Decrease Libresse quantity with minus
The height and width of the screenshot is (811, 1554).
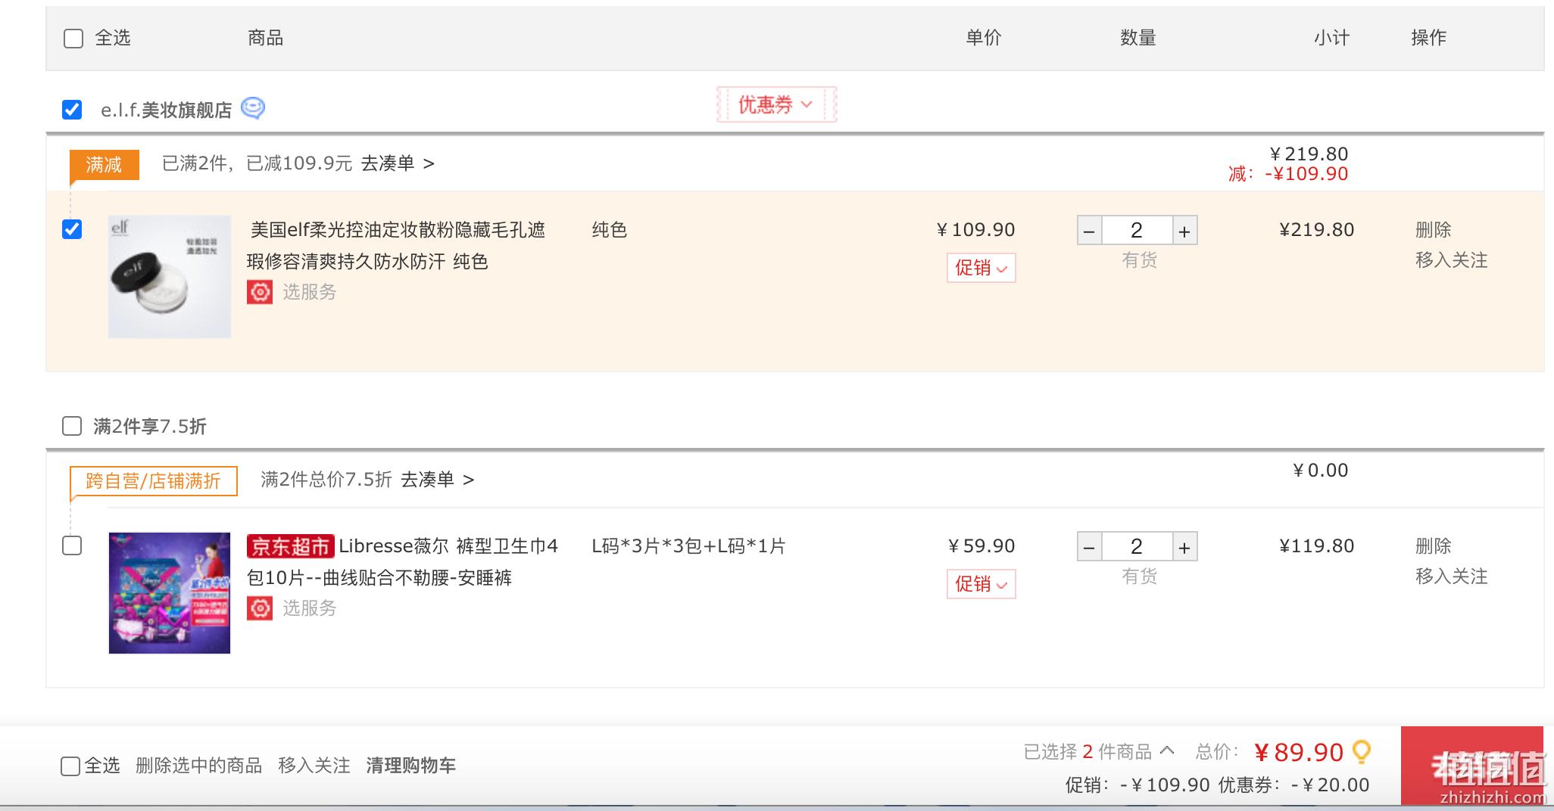pyautogui.click(x=1089, y=547)
